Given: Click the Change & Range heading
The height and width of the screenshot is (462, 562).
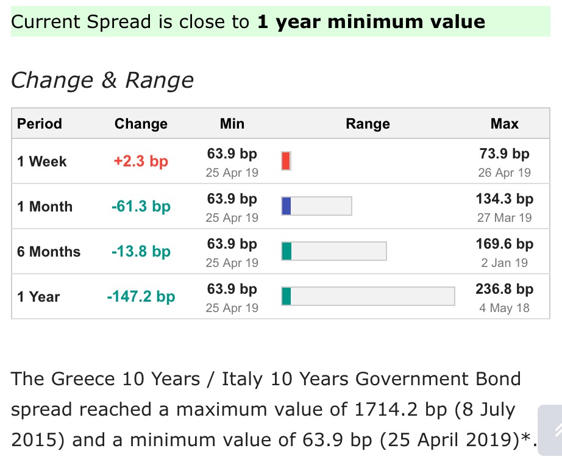Looking at the screenshot, I should coord(102,80).
